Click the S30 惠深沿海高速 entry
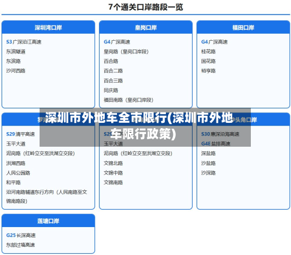 [x=220, y=134]
